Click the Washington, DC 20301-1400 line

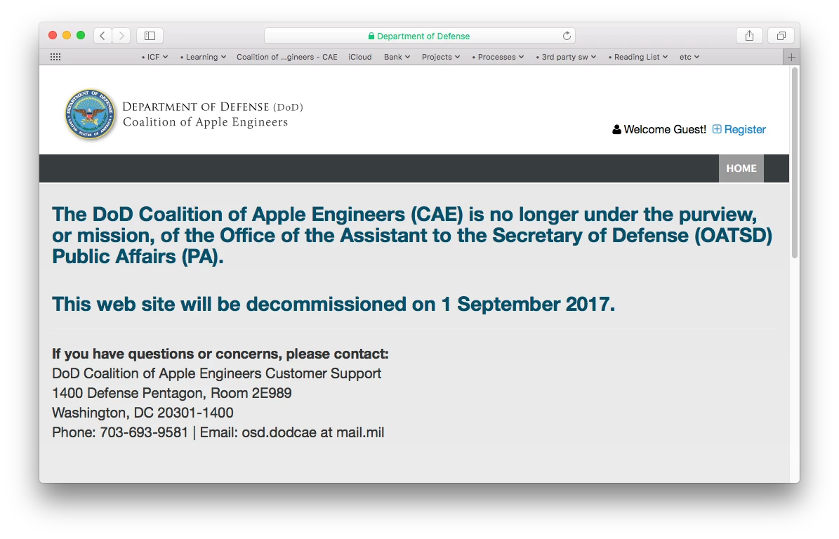pyautogui.click(x=143, y=413)
